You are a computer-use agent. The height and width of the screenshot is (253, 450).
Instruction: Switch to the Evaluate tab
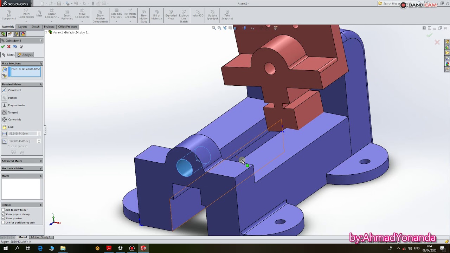[x=49, y=27]
